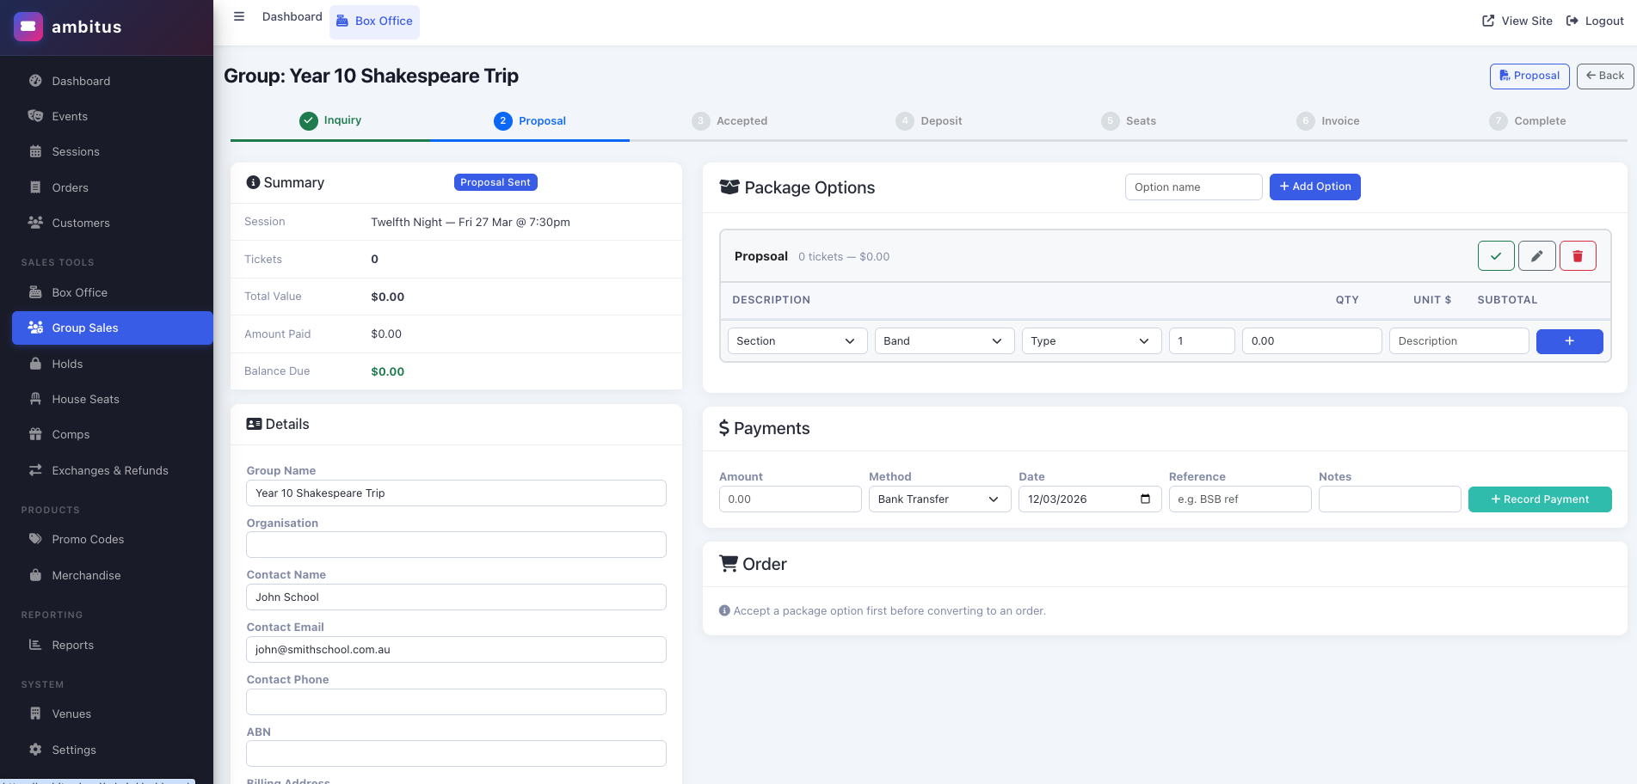
Task: Open the Box Office sidebar icon
Action: [x=35, y=292]
